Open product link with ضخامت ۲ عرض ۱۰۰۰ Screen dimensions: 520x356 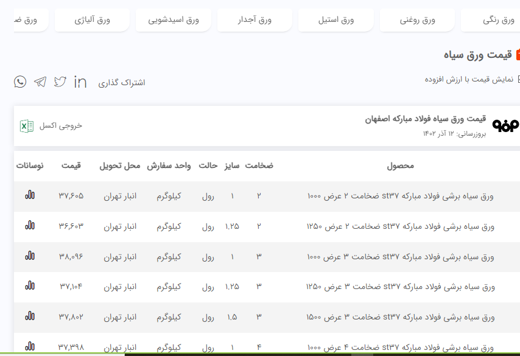coord(400,196)
